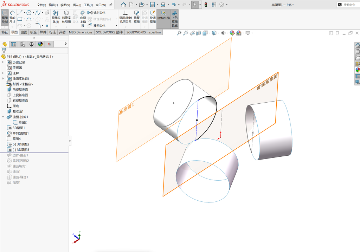Click the Edit Appearance icon
Viewport: 360px width, 252px height.
(x=232, y=33)
